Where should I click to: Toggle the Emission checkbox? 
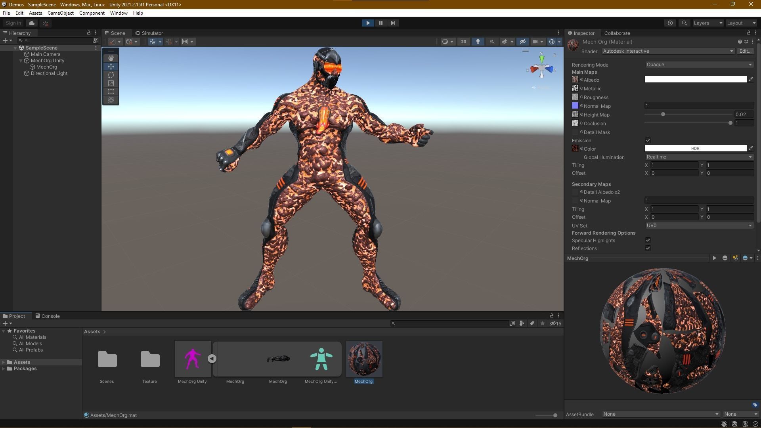[x=648, y=140]
